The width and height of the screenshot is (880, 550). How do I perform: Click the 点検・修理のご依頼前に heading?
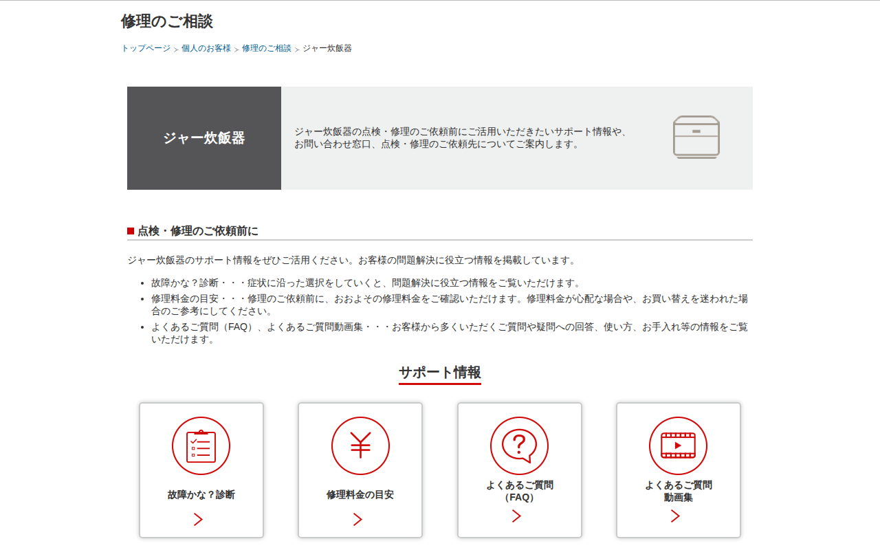click(x=198, y=231)
